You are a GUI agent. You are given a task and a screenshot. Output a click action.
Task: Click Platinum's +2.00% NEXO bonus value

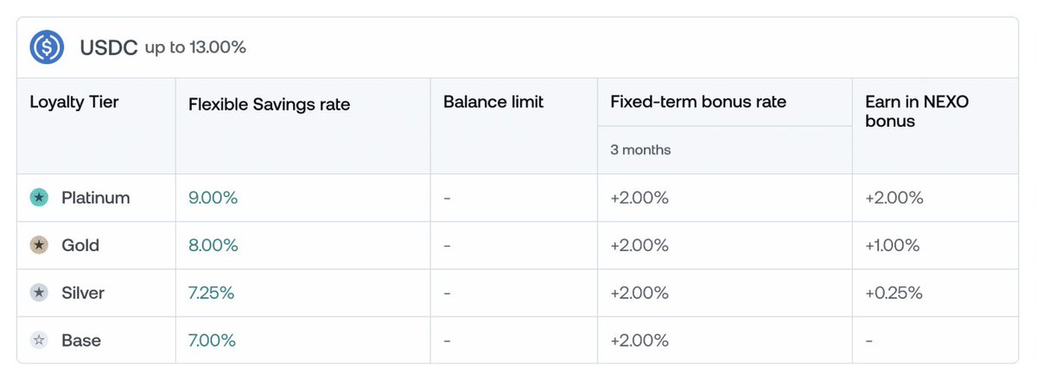pos(894,198)
